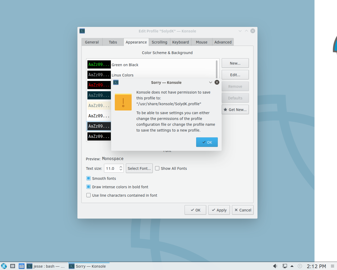Disable Smooth fonts checkbox
Image resolution: width=337 pixels, height=270 pixels.
88,178
